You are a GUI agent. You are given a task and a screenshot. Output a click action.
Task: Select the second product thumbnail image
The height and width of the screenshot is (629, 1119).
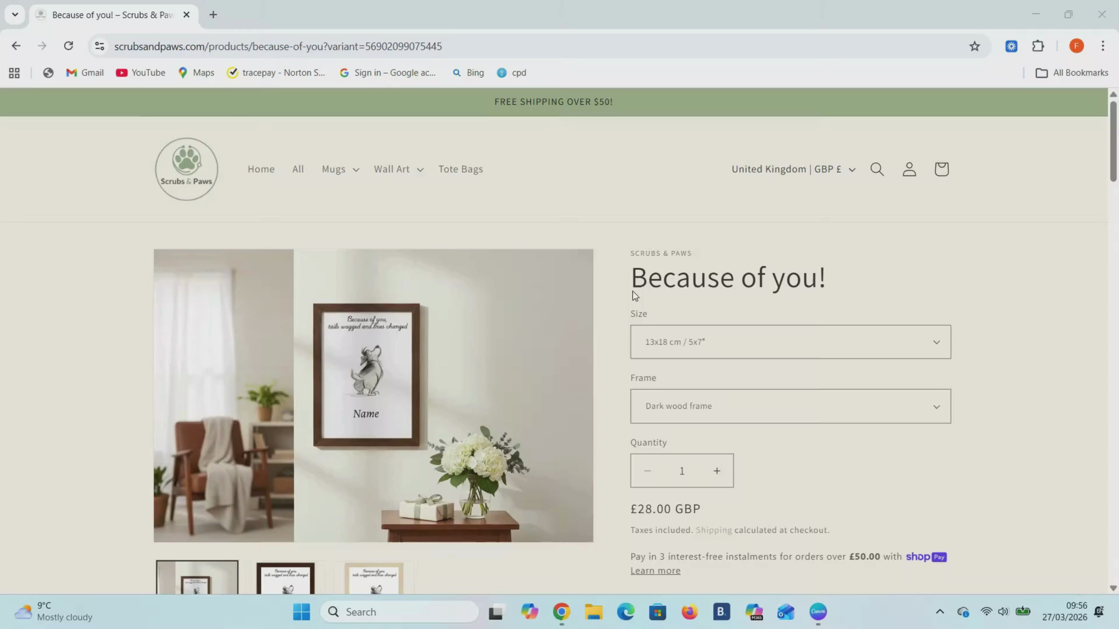[285, 578]
